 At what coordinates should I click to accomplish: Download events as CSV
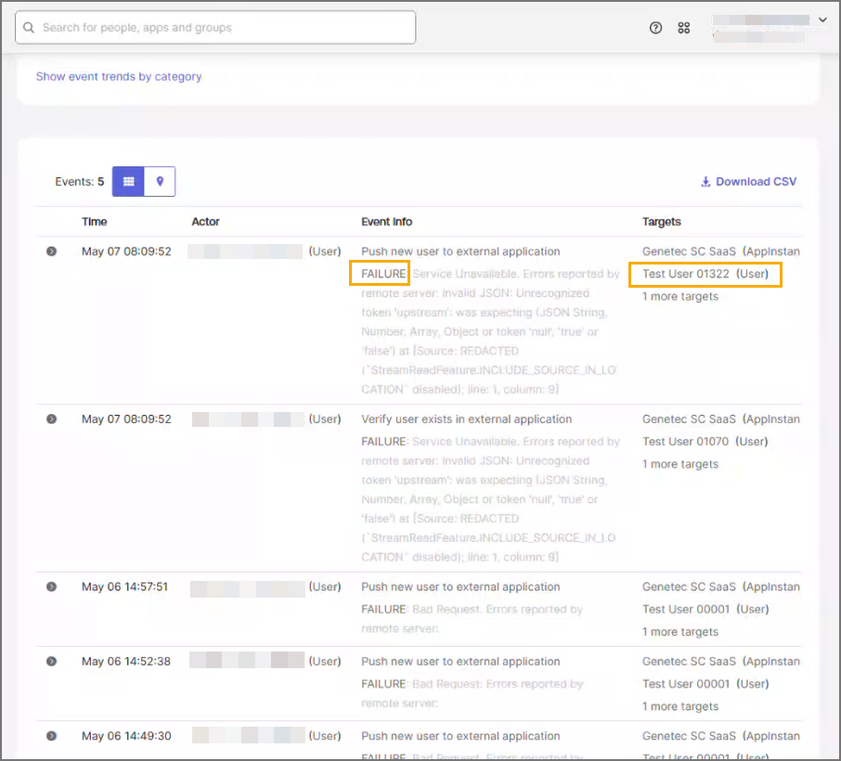[749, 182]
